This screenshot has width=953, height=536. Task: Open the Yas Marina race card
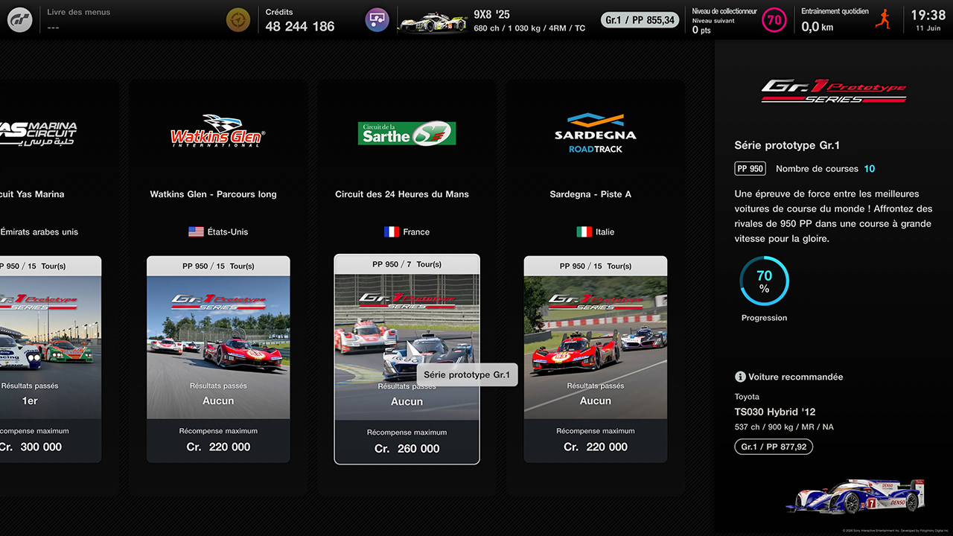point(51,360)
